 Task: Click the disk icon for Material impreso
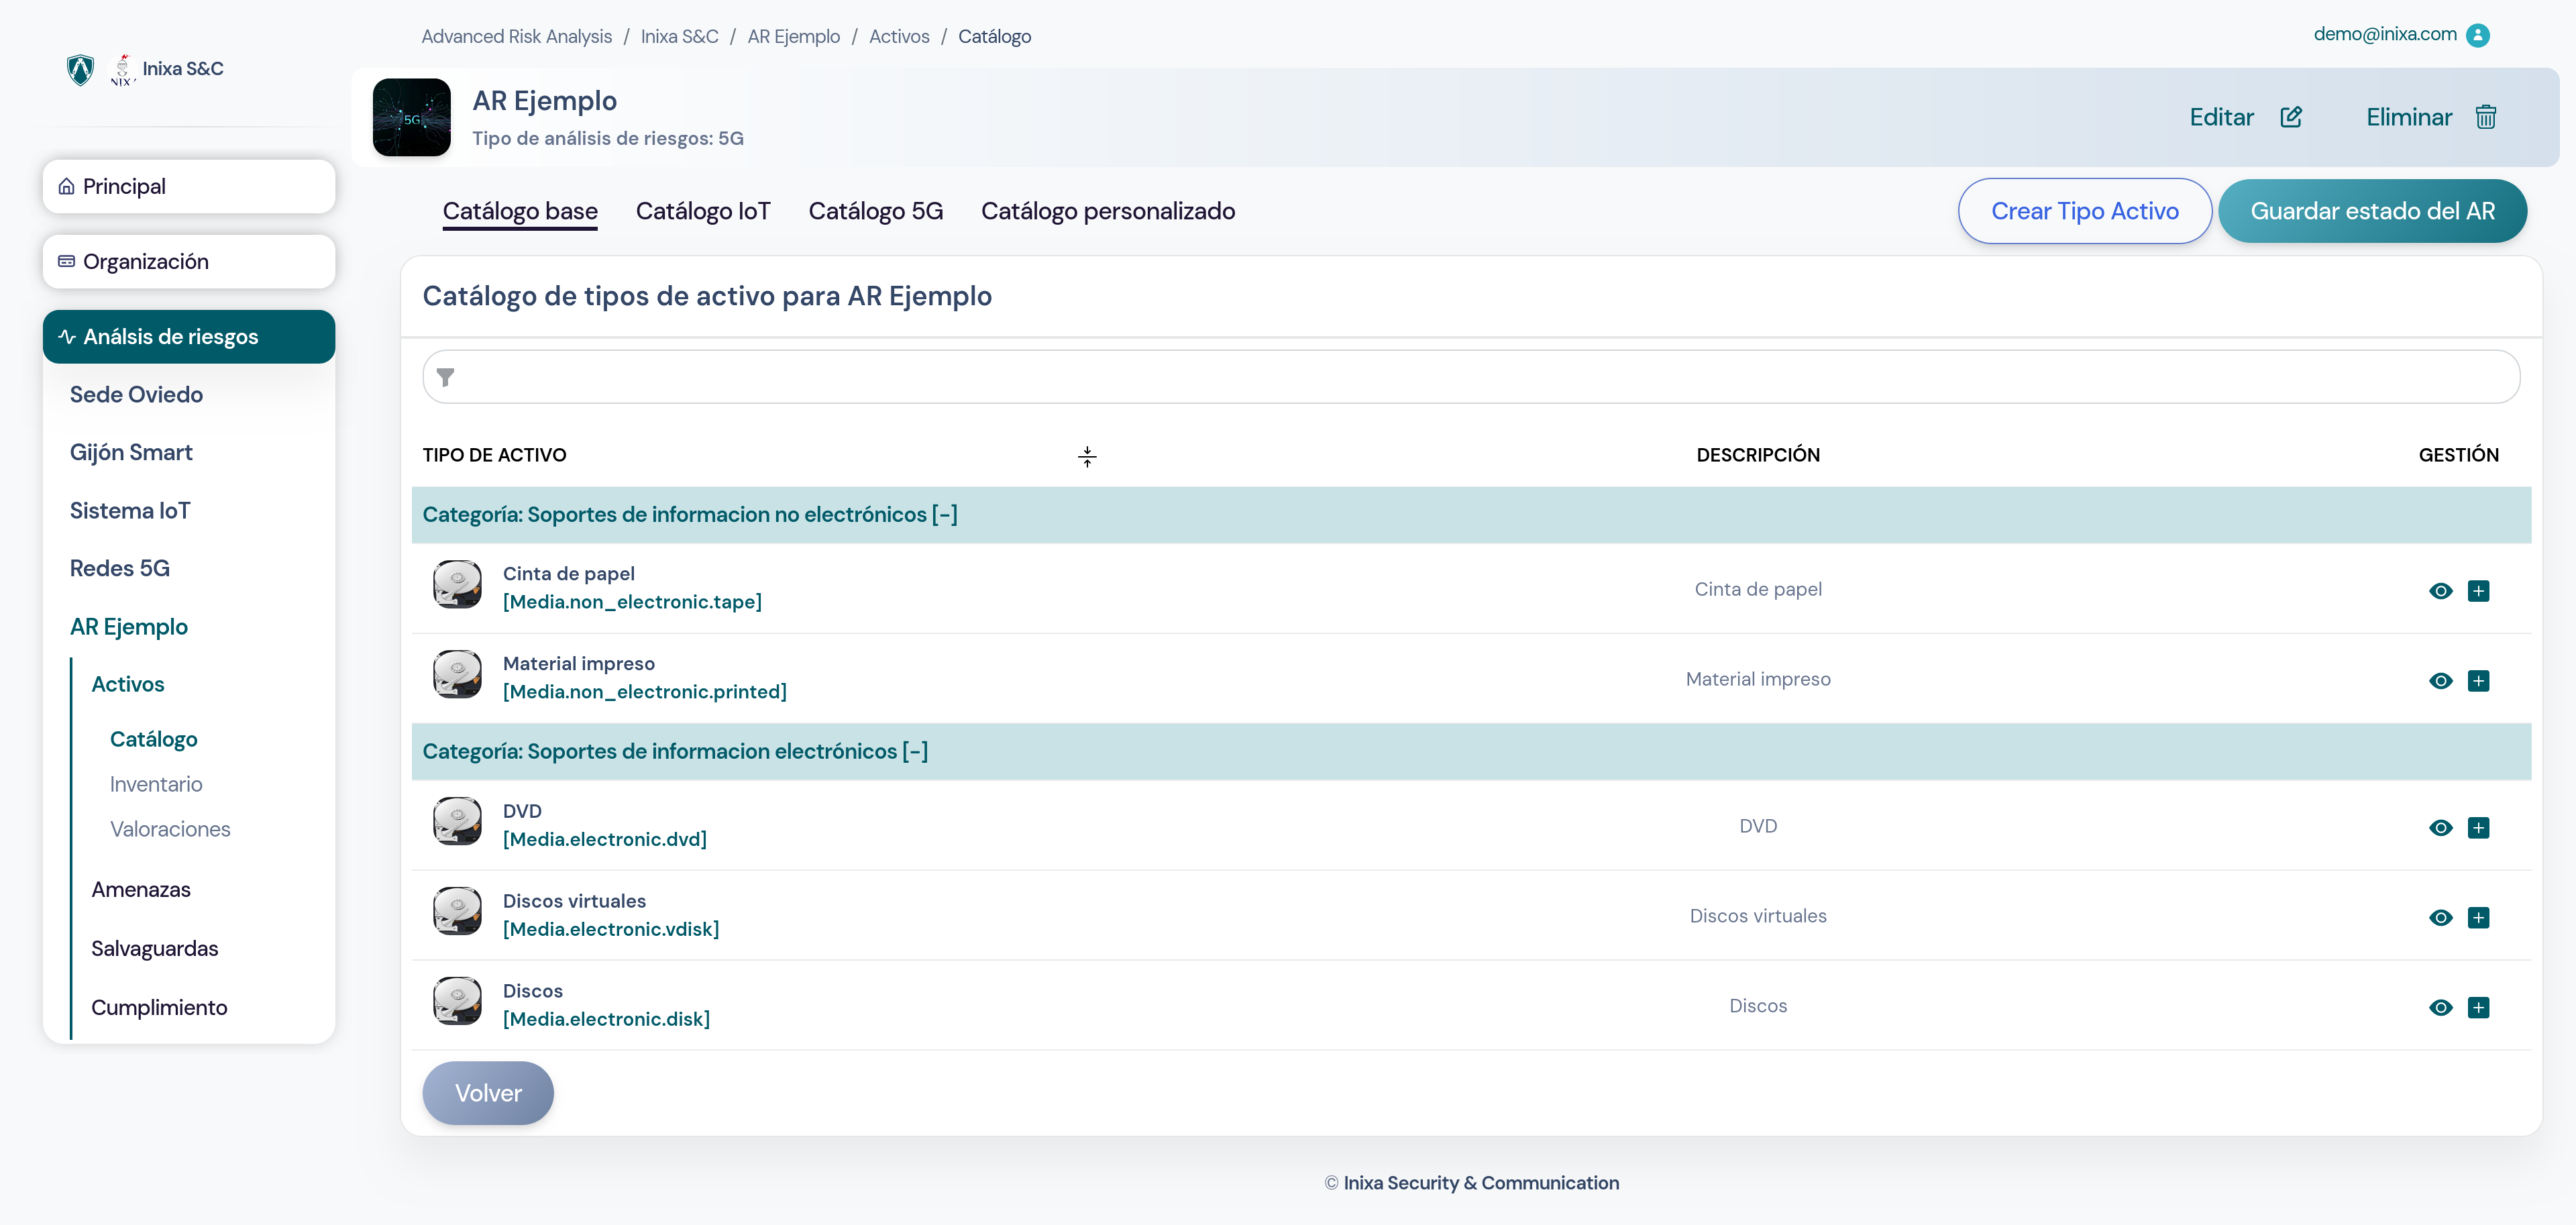click(x=457, y=674)
